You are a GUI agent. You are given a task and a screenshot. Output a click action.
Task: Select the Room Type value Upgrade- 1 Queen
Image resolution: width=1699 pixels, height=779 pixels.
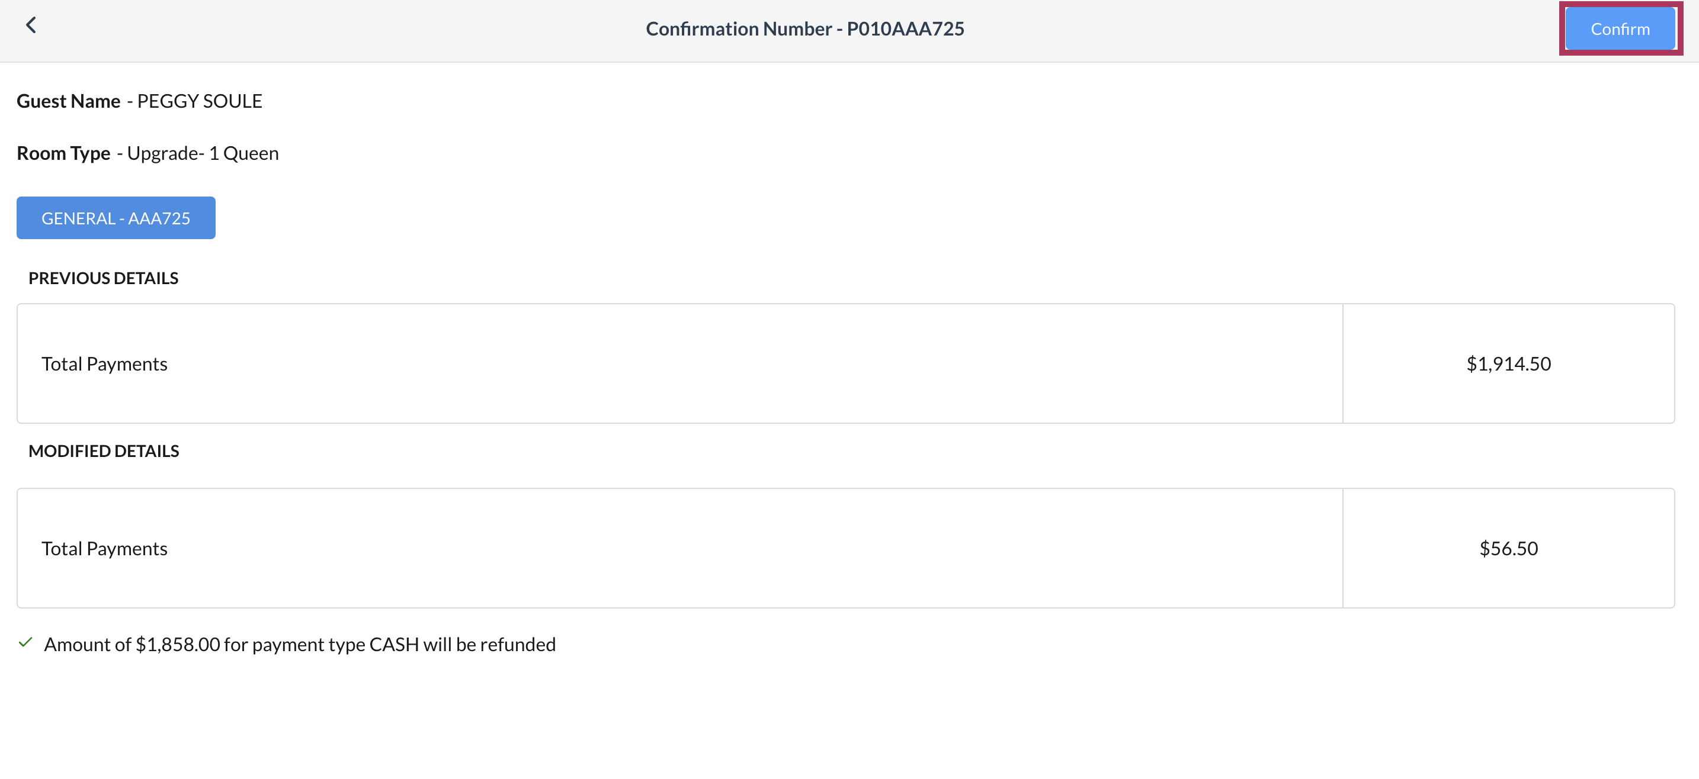point(202,153)
